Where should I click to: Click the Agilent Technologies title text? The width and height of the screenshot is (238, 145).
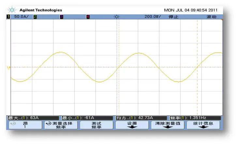41,10
